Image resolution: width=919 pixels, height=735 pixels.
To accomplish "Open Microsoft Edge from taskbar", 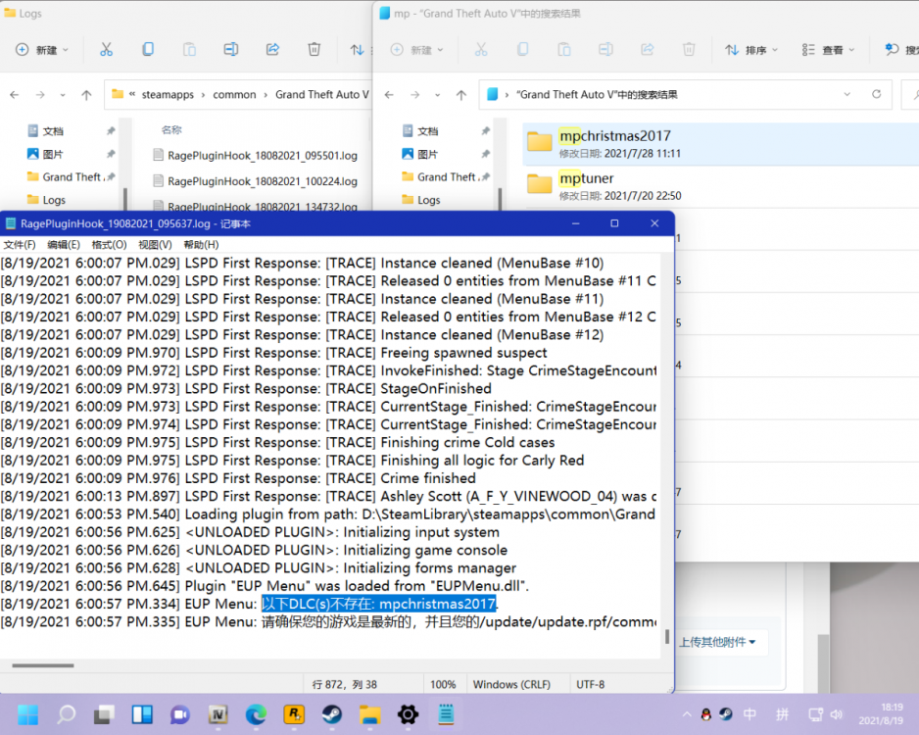I will tap(256, 714).
